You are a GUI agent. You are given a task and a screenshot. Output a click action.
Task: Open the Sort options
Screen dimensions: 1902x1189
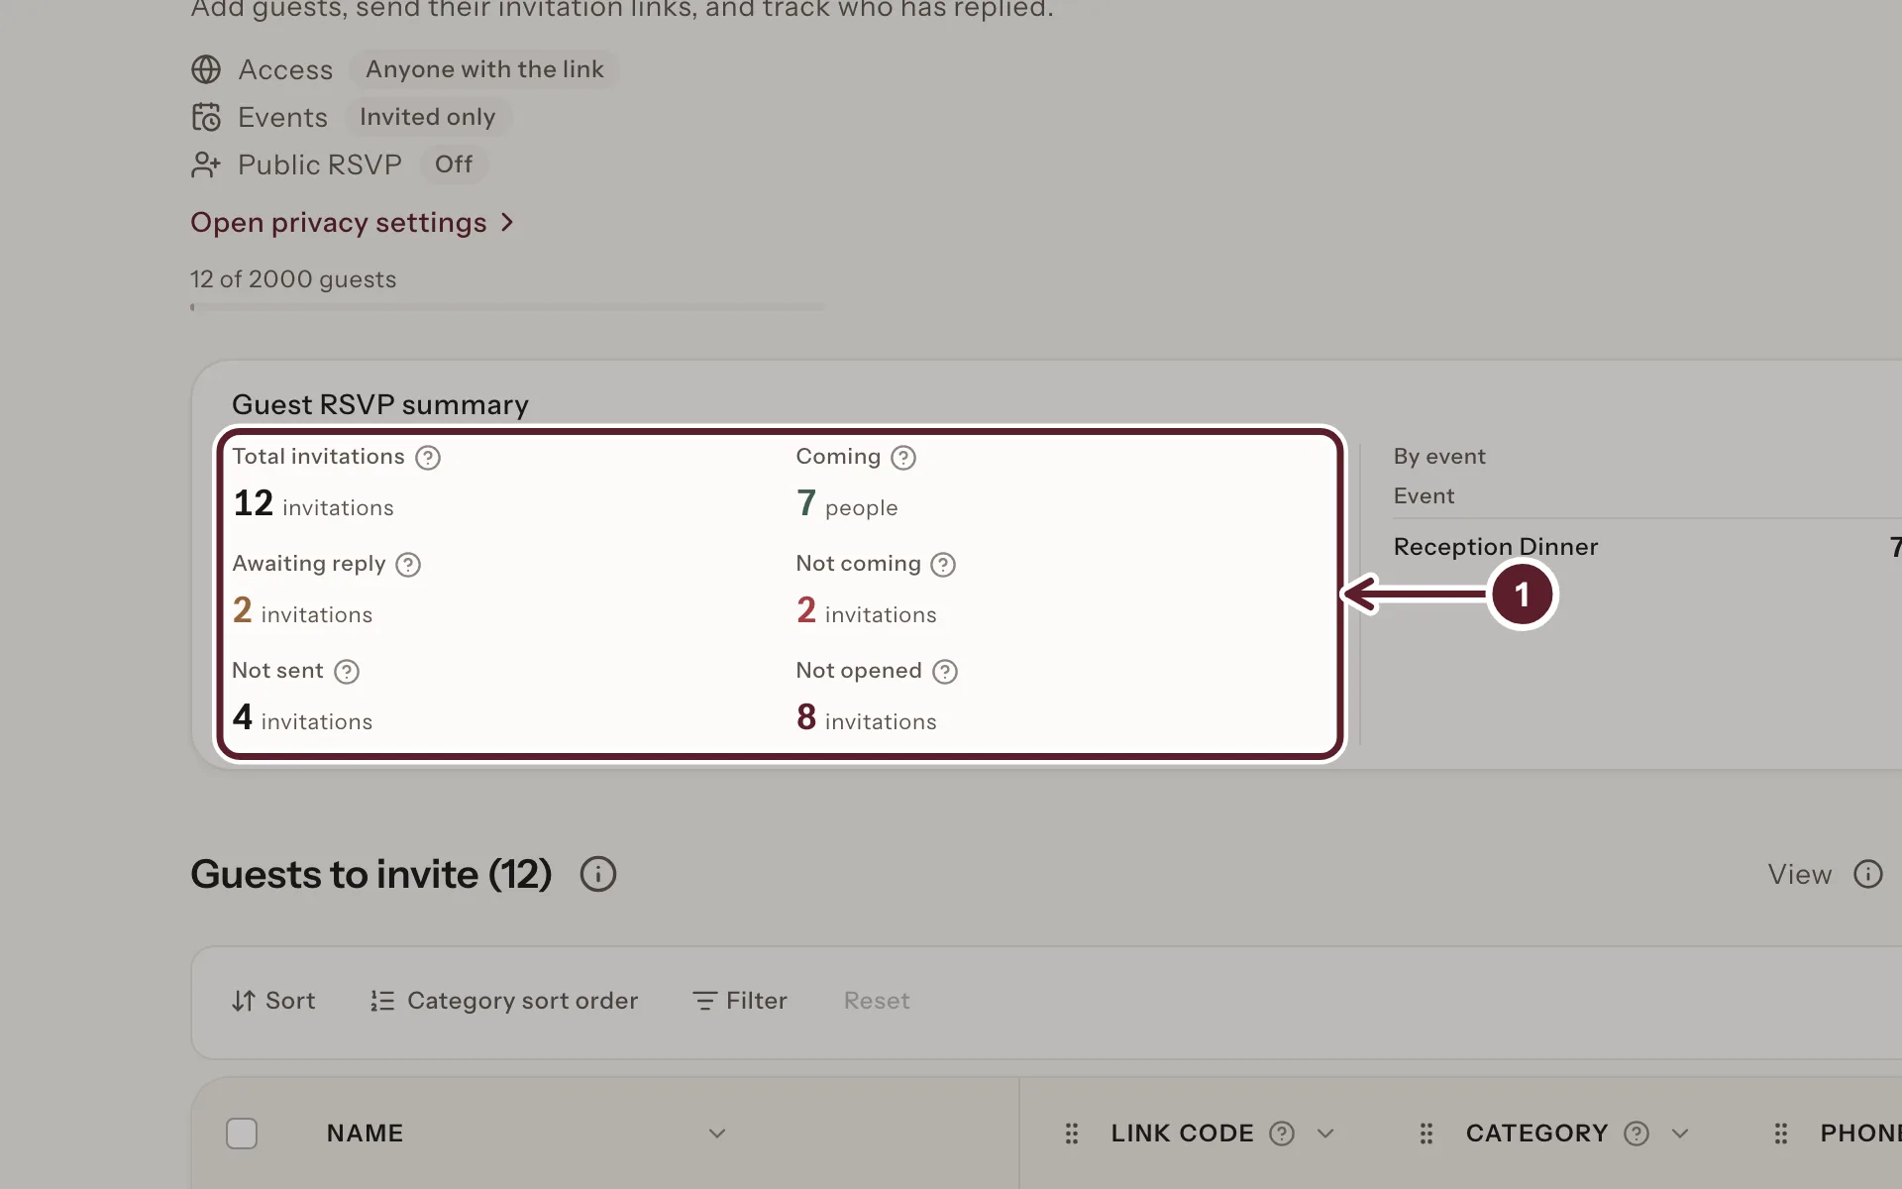273,1001
